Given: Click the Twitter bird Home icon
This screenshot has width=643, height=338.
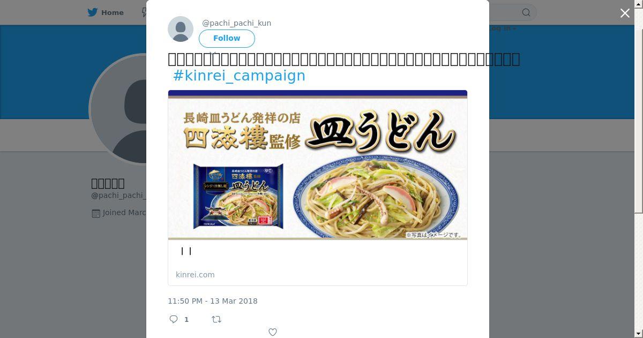Looking at the screenshot, I should tap(93, 12).
